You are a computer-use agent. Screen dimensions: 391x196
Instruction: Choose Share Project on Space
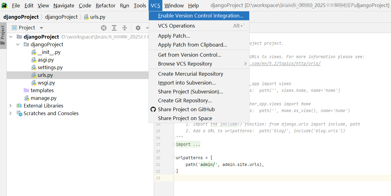[x=199, y=118]
